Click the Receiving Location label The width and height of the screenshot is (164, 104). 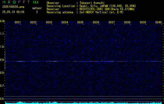pyautogui.click(x=61, y=6)
